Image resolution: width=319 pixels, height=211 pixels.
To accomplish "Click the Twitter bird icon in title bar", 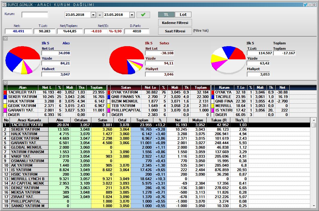I will point(305,4).
